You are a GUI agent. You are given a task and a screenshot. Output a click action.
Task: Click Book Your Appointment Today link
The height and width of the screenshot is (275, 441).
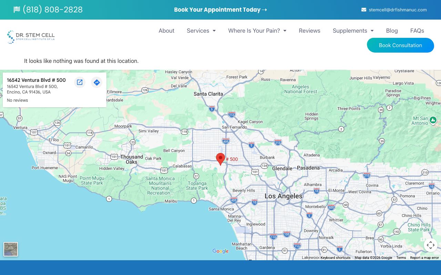(220, 10)
